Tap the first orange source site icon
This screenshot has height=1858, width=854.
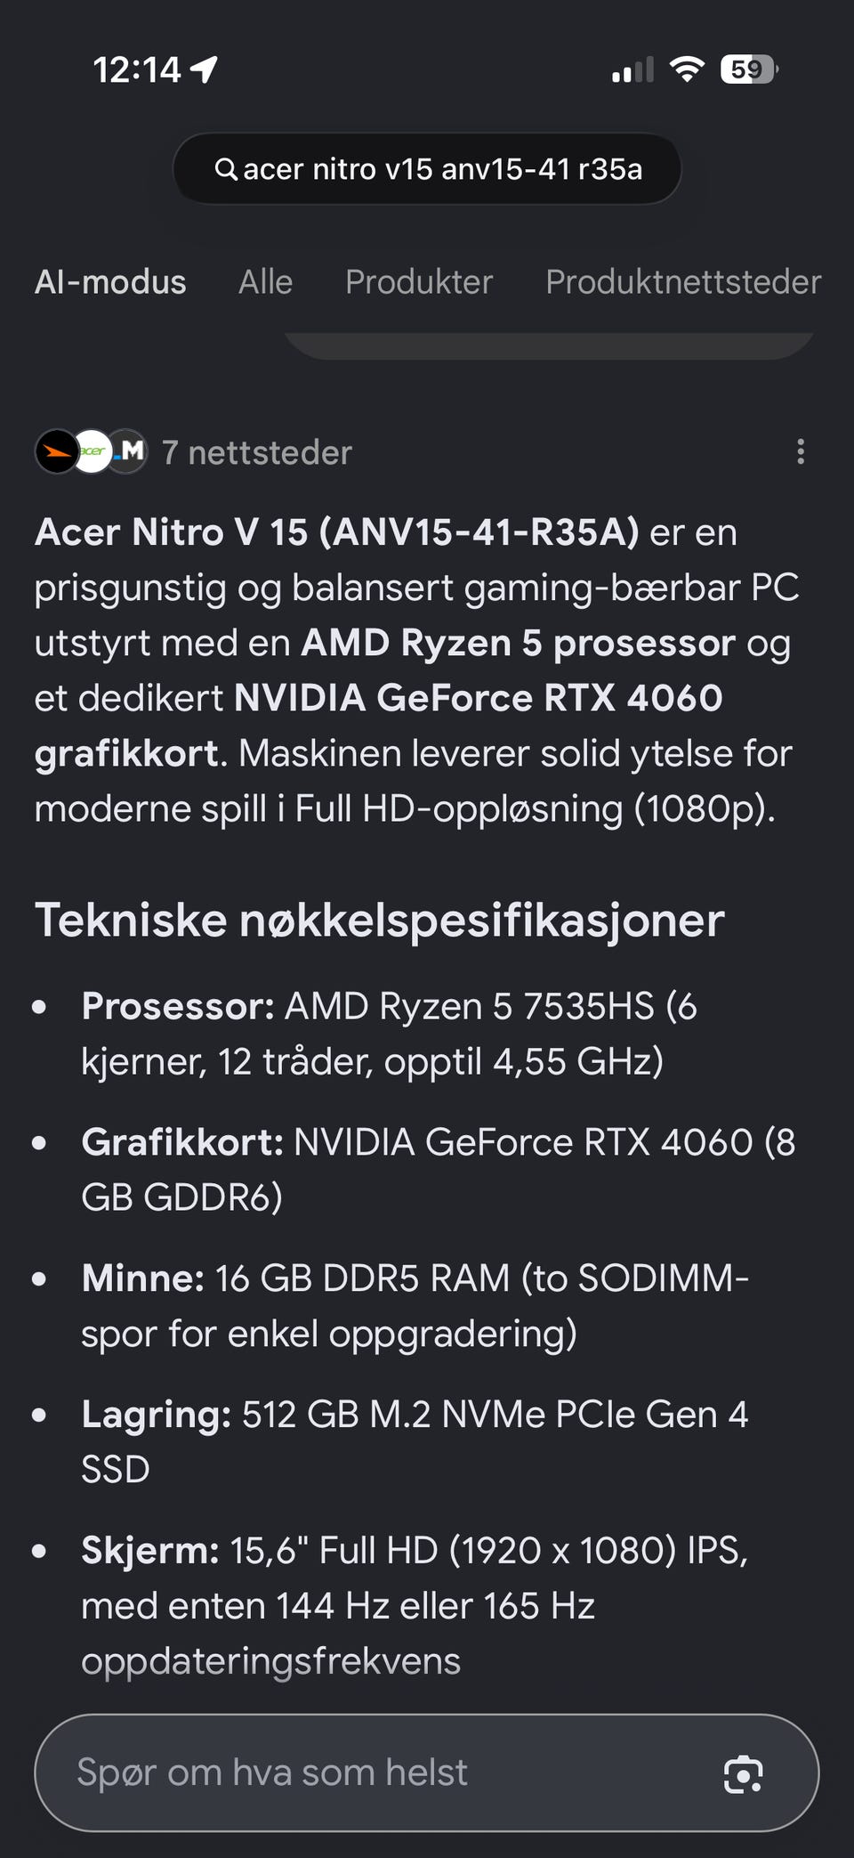click(57, 451)
